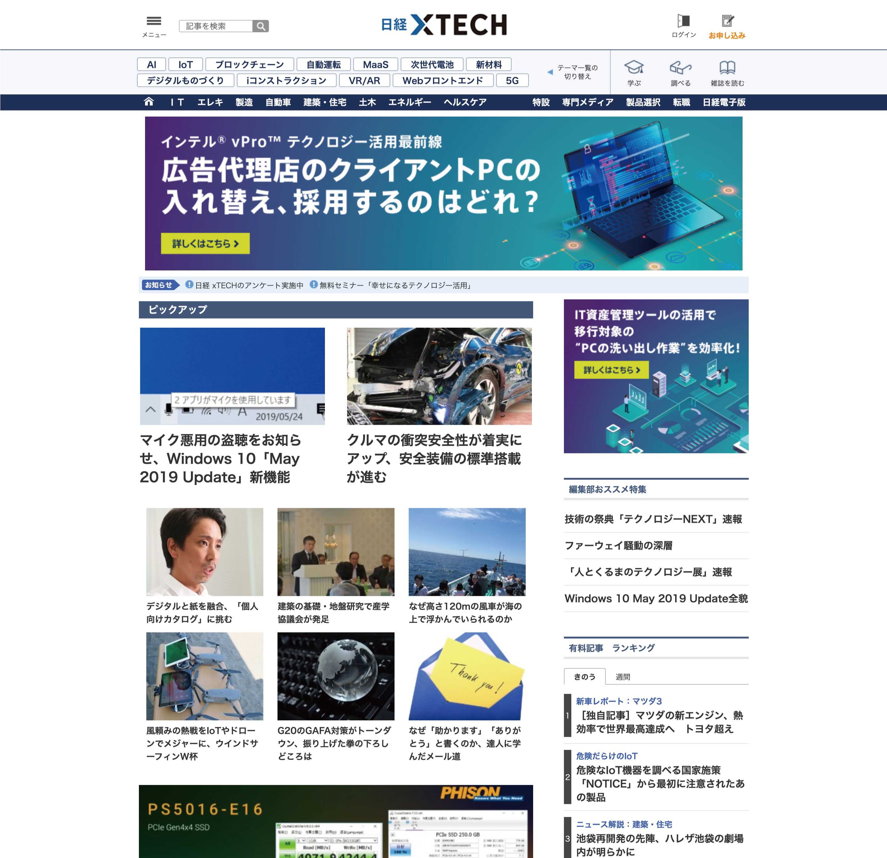The image size is (887, 858).
Task: Open the 日経電子版 navigation item
Action: [724, 102]
